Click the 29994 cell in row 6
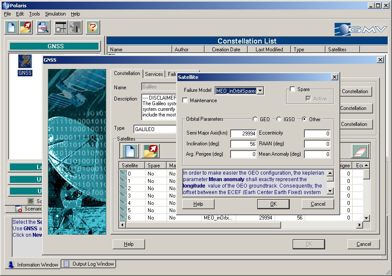 coord(255,217)
